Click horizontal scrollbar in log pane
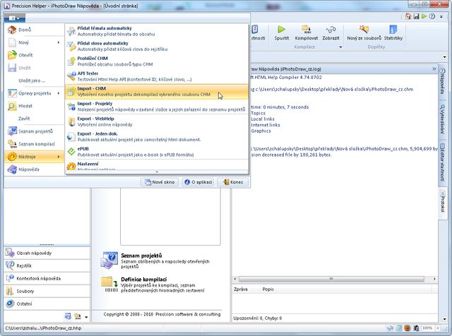The width and height of the screenshot is (452, 336). coord(331,279)
